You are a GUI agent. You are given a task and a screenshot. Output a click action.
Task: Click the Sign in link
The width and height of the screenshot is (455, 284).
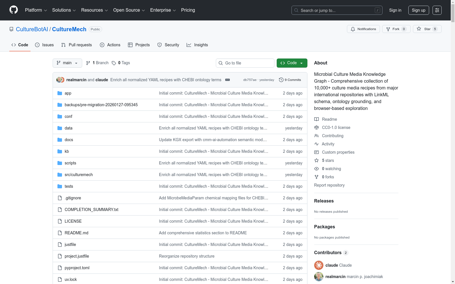click(395, 10)
